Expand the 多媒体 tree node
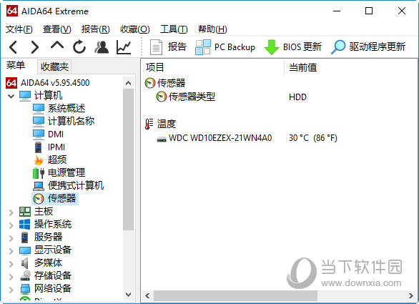This screenshot has height=304, width=419. pyautogui.click(x=11, y=264)
